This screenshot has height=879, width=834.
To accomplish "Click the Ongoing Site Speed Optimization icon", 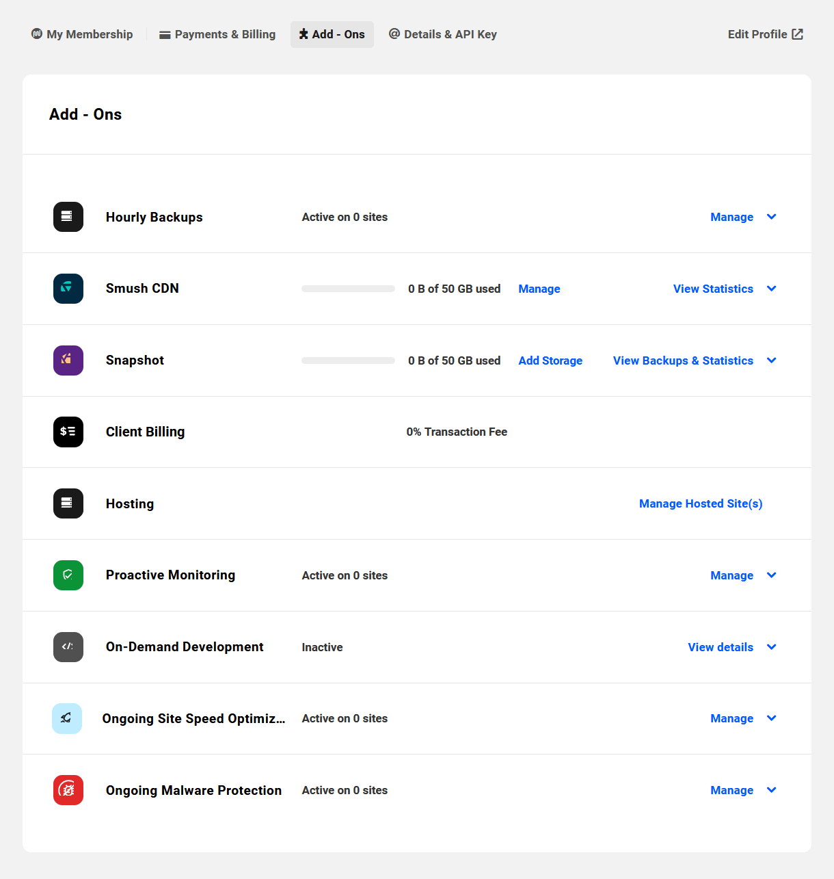I will point(67,718).
